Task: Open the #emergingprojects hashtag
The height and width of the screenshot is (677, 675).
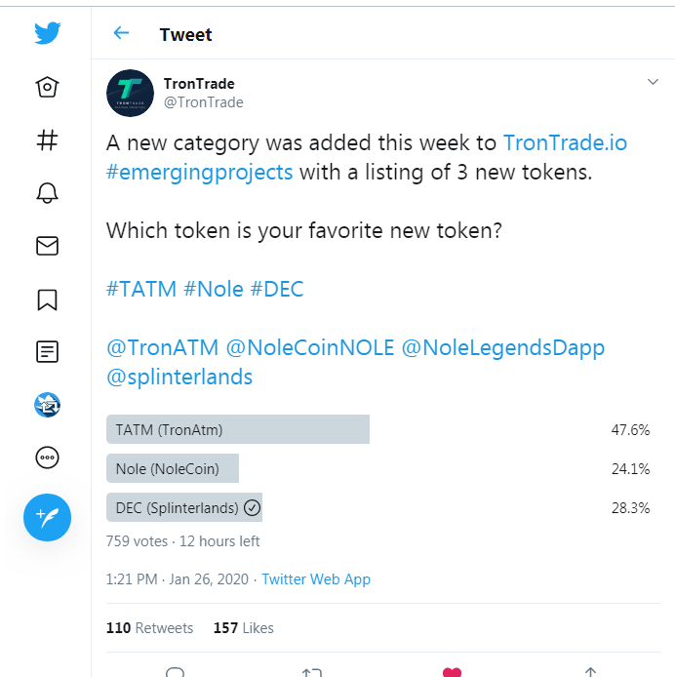Action: (x=200, y=172)
